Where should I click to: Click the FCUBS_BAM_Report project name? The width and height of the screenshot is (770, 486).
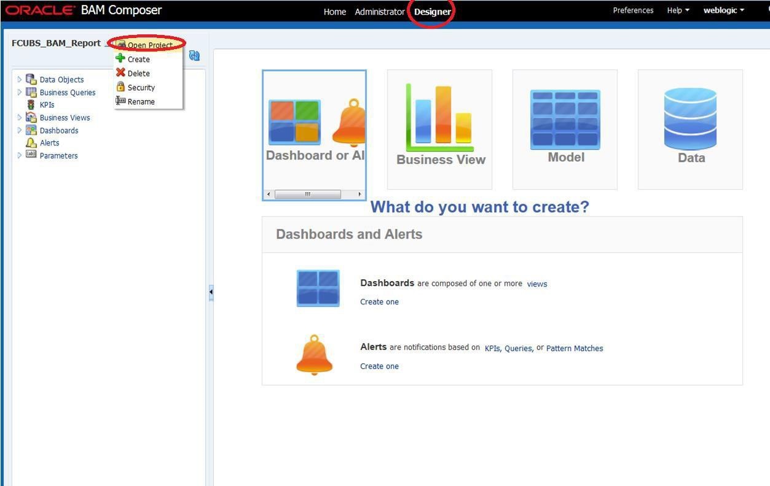pos(56,43)
